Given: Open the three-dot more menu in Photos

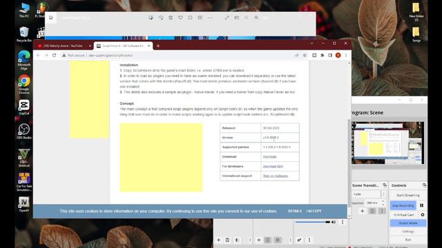Looking at the screenshot, I should pyautogui.click(x=210, y=18).
